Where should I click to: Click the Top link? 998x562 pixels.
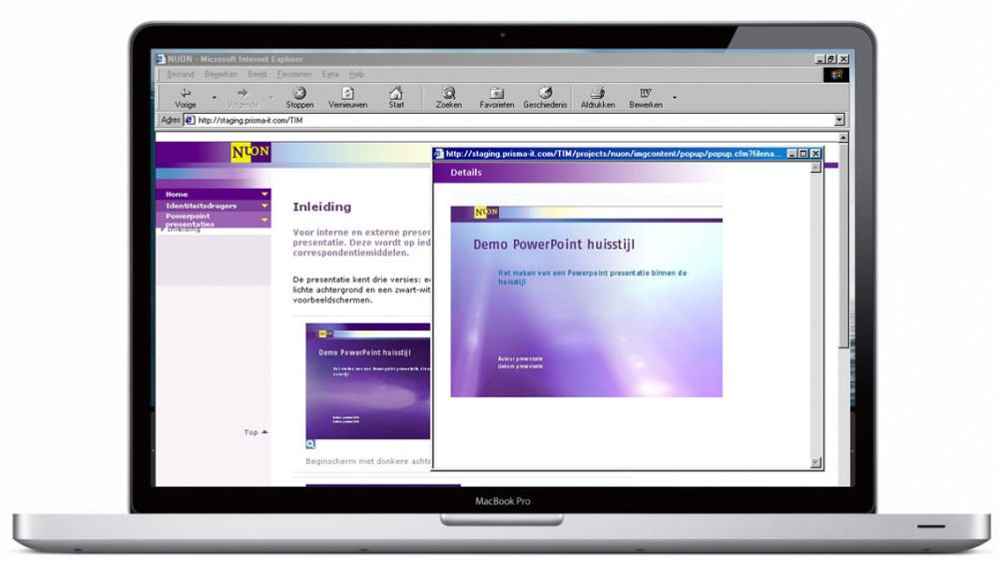click(x=255, y=432)
